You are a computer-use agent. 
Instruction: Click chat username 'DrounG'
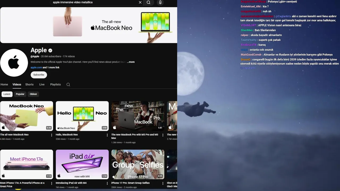pos(245,60)
